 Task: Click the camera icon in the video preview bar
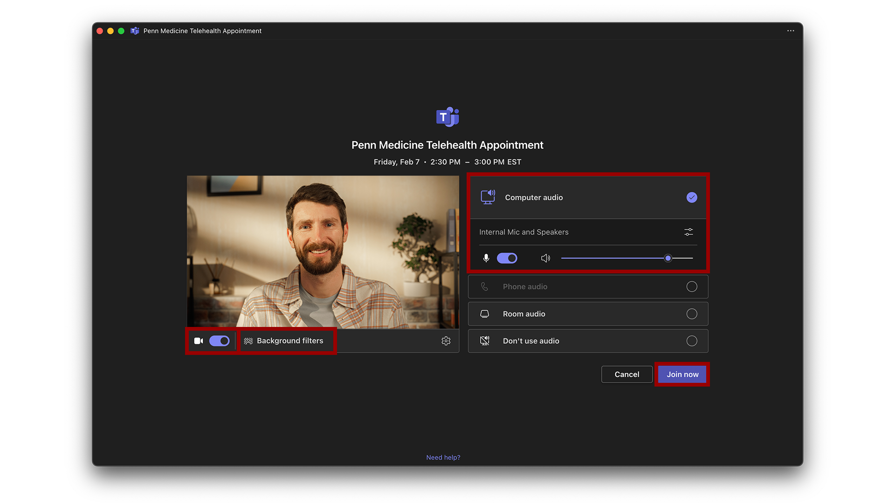(x=199, y=340)
